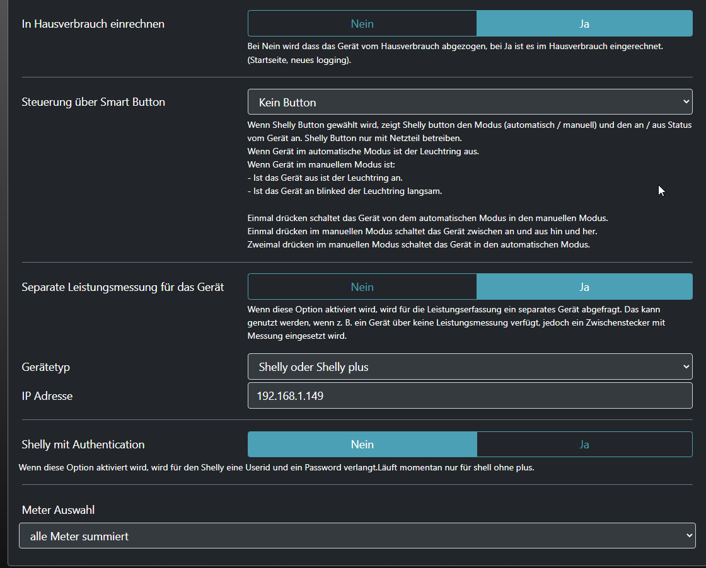Viewport: 706px width, 568px height.
Task: Click the Gerätetyp label
Action: coord(46,367)
